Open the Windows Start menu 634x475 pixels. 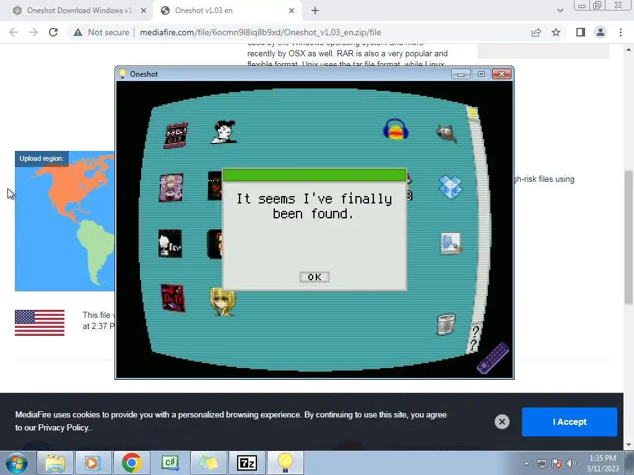(x=17, y=463)
